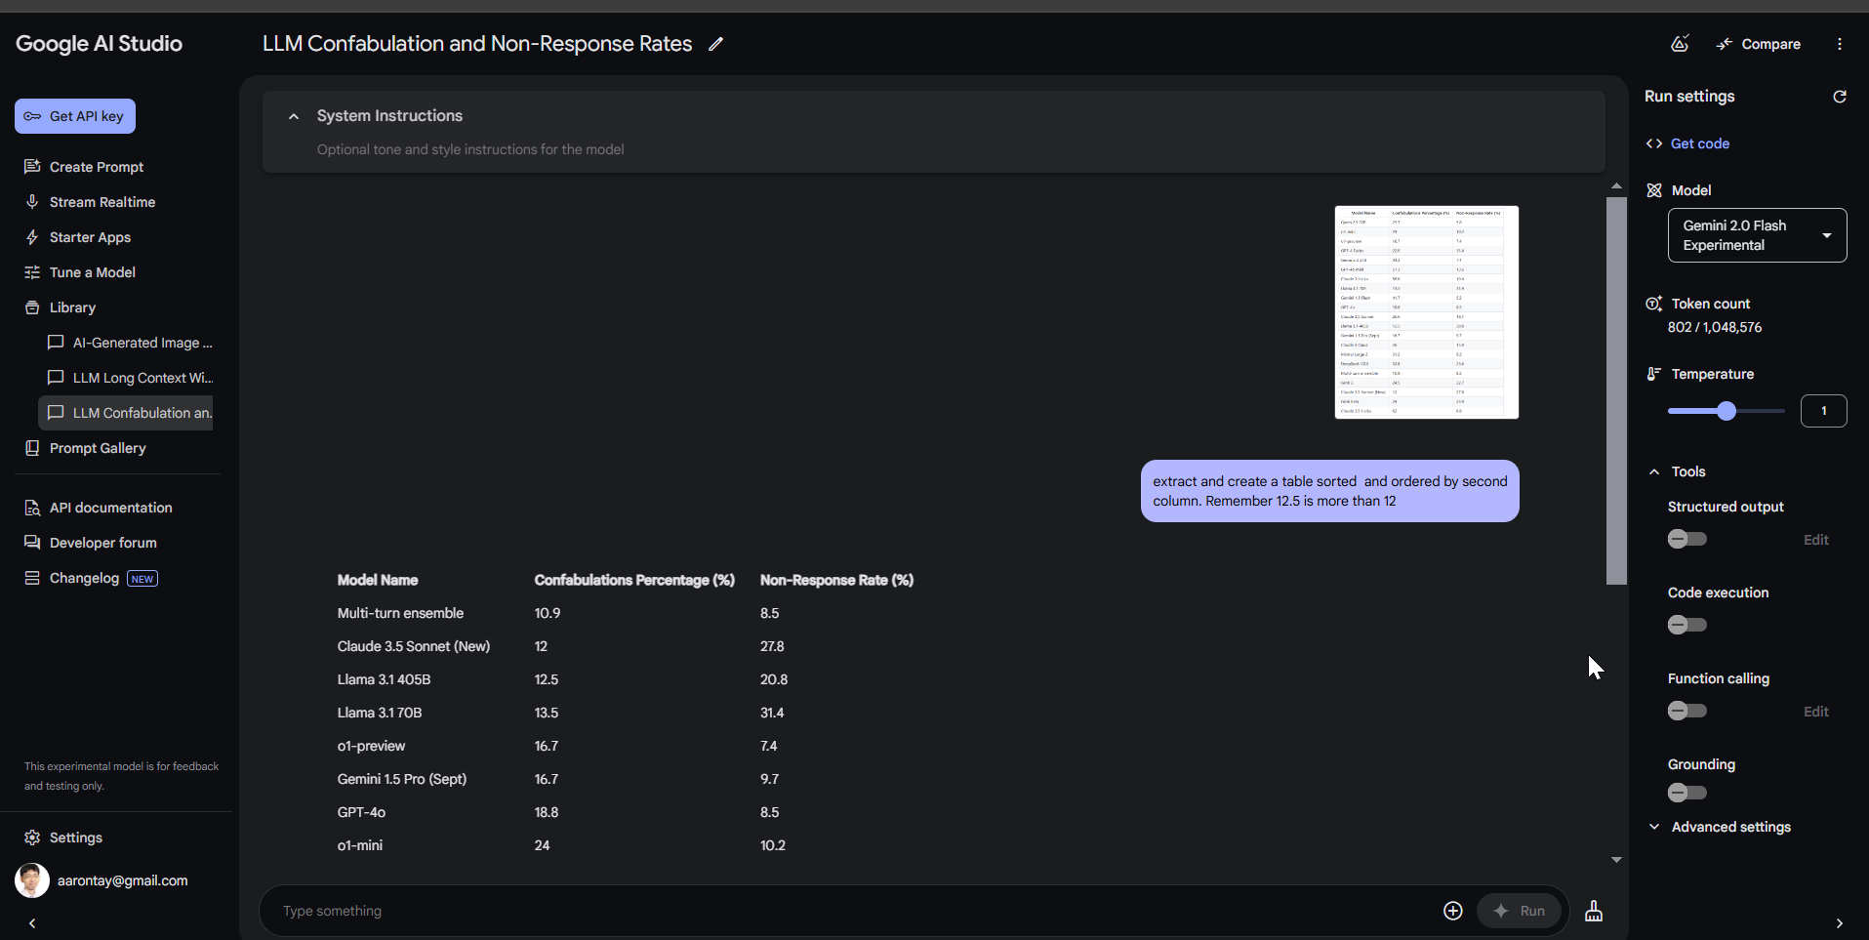Open Tune a Model page

point(93,272)
